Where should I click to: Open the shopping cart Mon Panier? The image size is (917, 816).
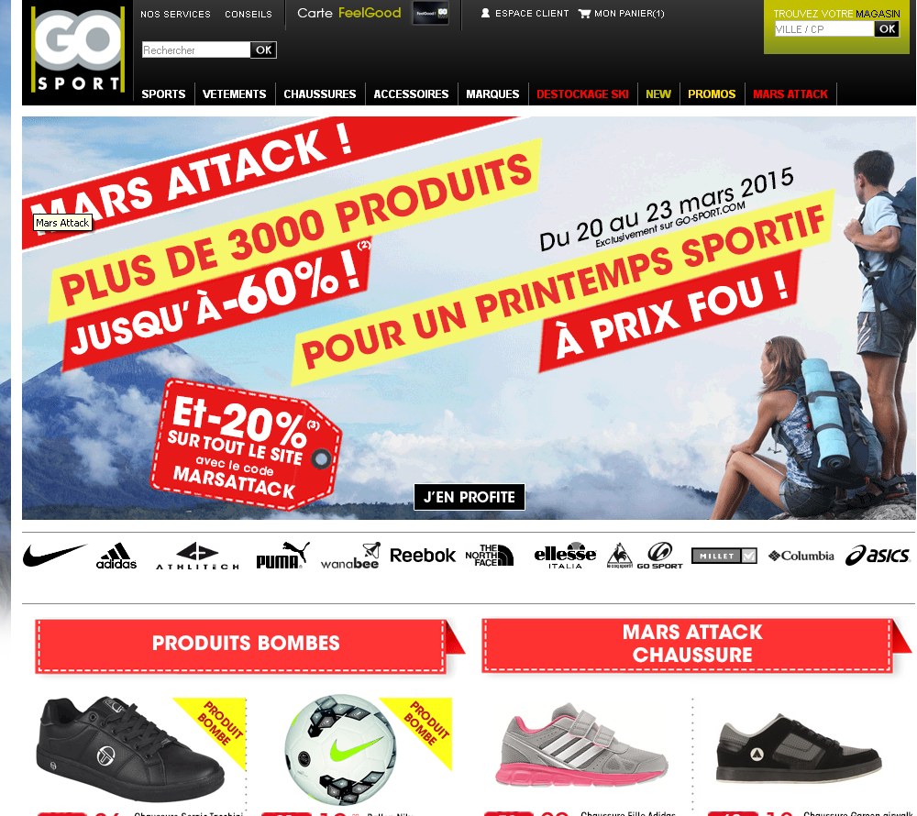621,14
